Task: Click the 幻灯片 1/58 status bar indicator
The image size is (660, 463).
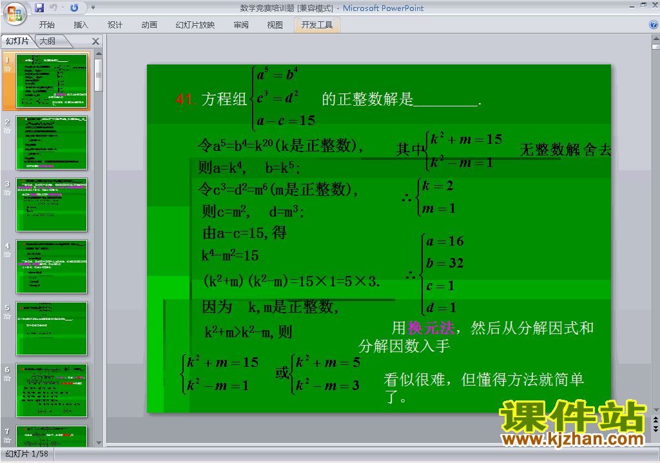Action: [x=27, y=454]
